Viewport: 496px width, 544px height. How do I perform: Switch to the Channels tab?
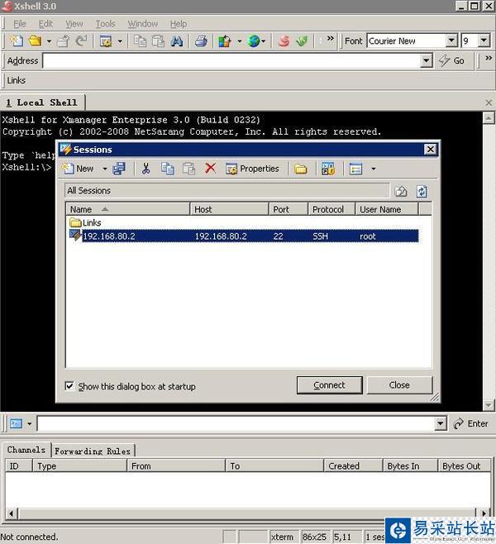click(26, 450)
